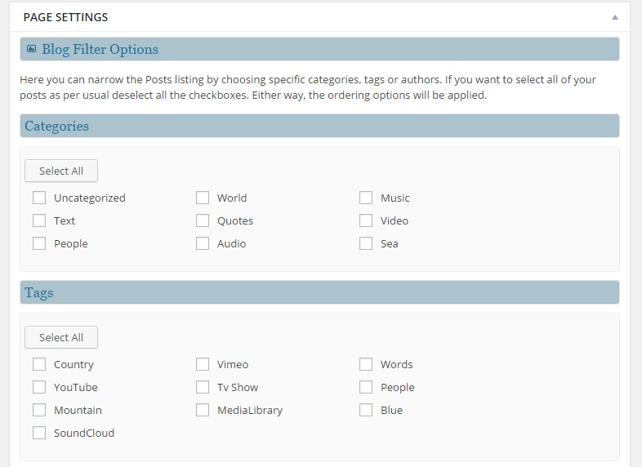The width and height of the screenshot is (642, 467).
Task: Check the Quotes category box
Action: pyautogui.click(x=203, y=220)
